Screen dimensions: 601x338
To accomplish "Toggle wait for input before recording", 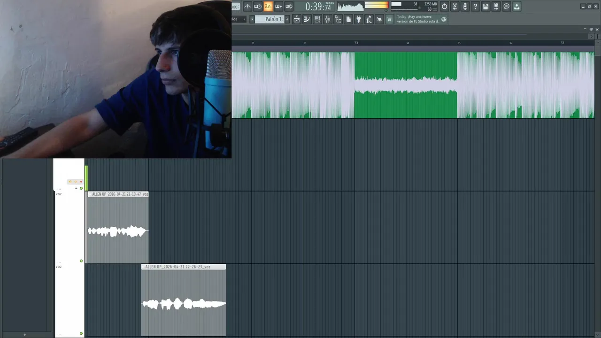I will point(258,6).
